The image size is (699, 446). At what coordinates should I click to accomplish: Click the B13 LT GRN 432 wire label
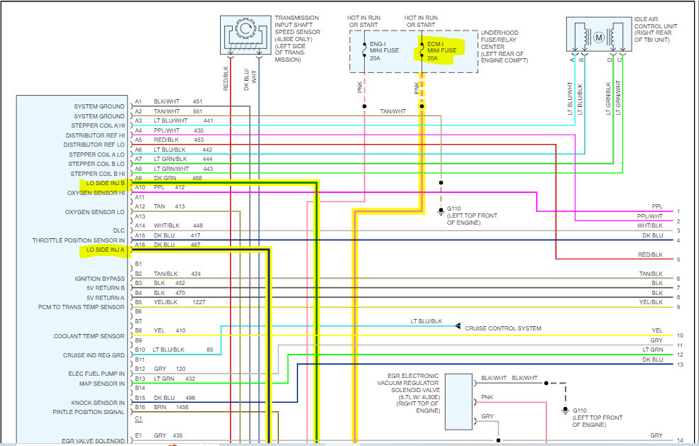(165, 379)
